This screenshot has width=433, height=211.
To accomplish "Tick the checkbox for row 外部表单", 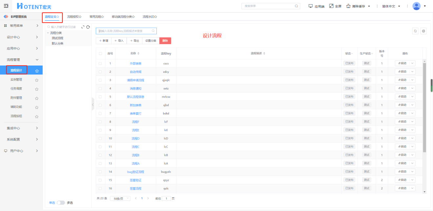I will (x=100, y=63).
